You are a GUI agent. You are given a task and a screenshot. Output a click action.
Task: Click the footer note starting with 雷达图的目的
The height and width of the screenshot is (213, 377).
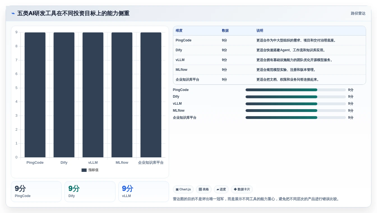[256, 199]
